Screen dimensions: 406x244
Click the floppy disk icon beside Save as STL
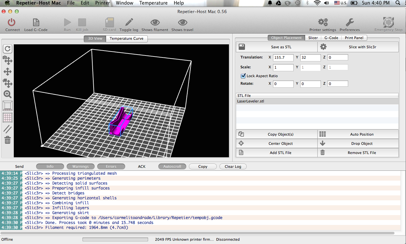pyautogui.click(x=242, y=47)
